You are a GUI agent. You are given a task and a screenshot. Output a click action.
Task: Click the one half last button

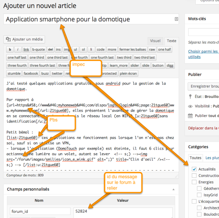coord(17,57)
